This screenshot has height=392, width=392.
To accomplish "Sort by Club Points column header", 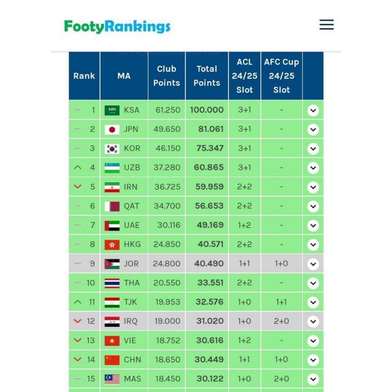I will [167, 76].
